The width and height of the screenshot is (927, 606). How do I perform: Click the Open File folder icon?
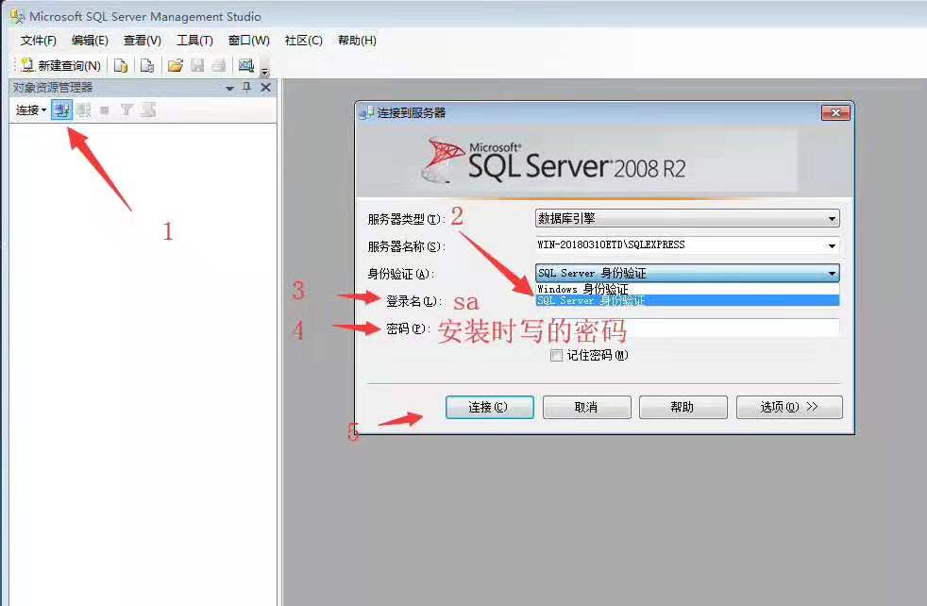[x=175, y=66]
